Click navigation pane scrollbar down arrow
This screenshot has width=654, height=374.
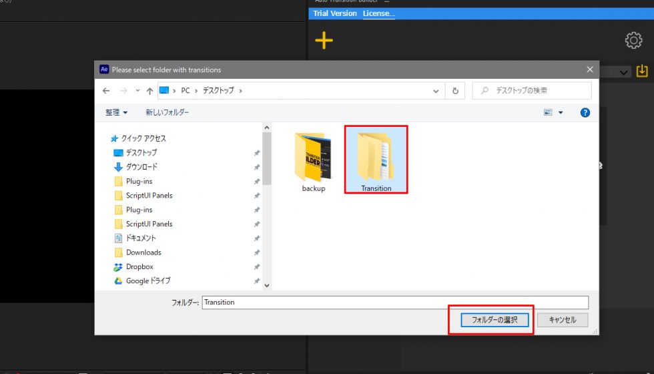pos(267,286)
